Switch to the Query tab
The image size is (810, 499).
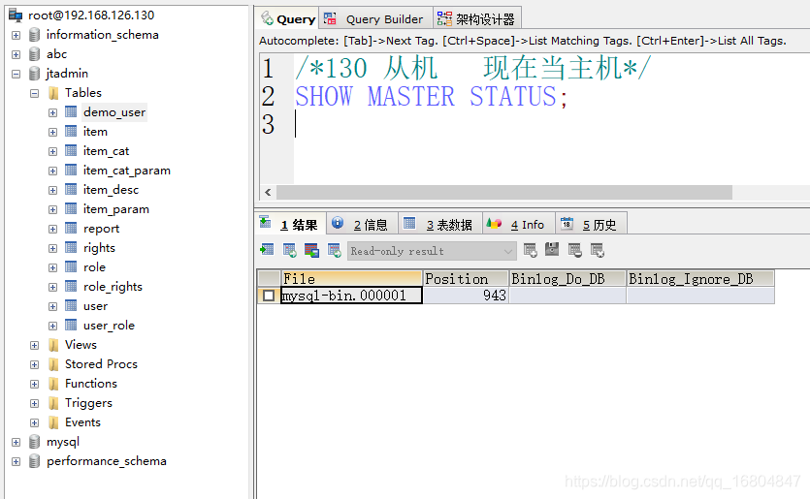coord(288,19)
